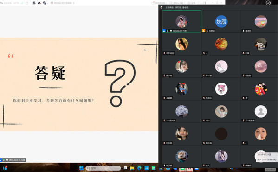Toggle the mic icon under the default gray avatar
The width and height of the screenshot is (278, 172).
click(244, 121)
